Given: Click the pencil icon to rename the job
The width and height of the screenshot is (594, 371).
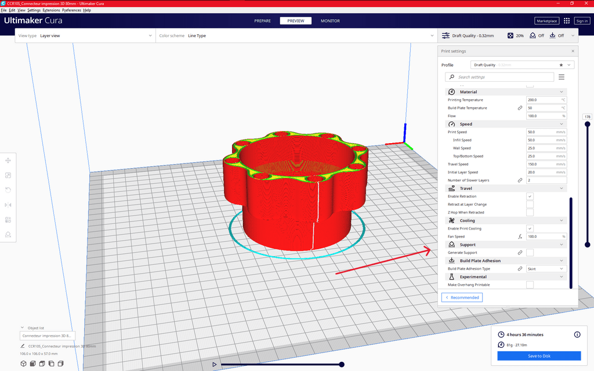Looking at the screenshot, I should tap(23, 346).
